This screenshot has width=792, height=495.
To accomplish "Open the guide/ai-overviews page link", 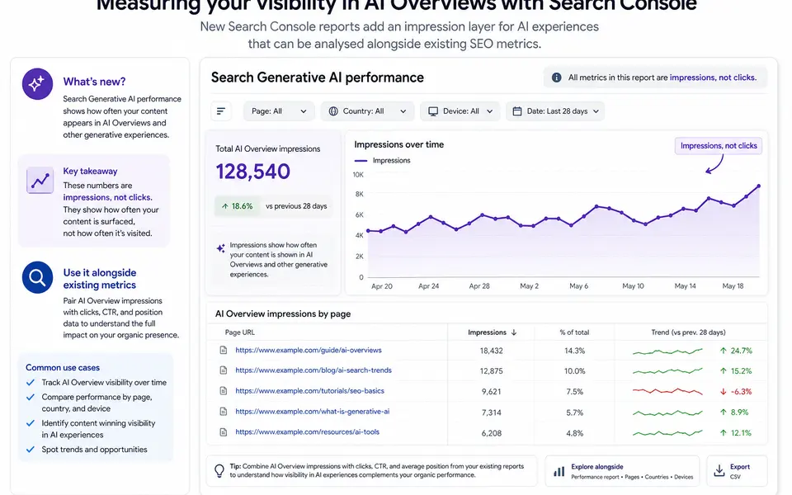I will click(308, 350).
